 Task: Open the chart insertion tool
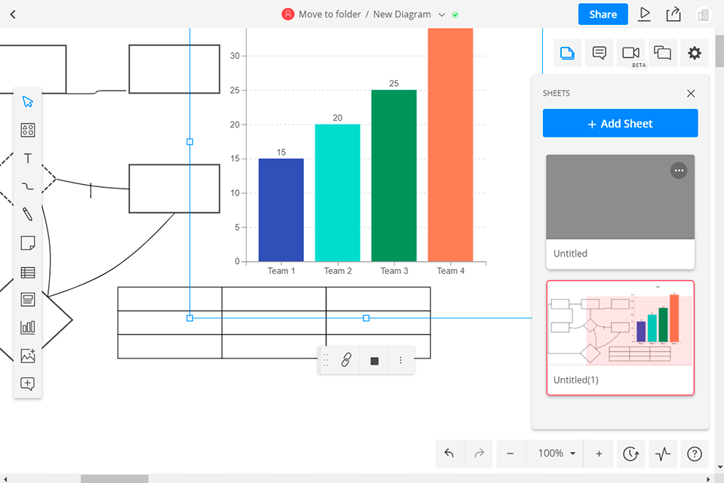27,328
